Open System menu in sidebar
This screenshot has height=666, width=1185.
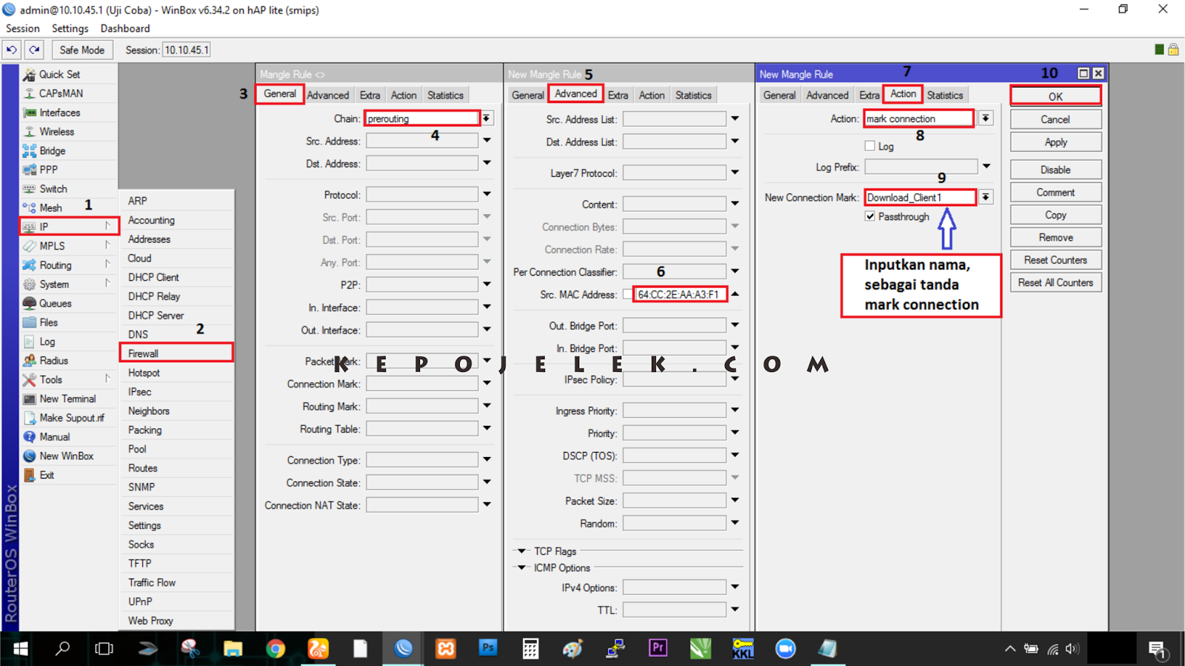54,284
